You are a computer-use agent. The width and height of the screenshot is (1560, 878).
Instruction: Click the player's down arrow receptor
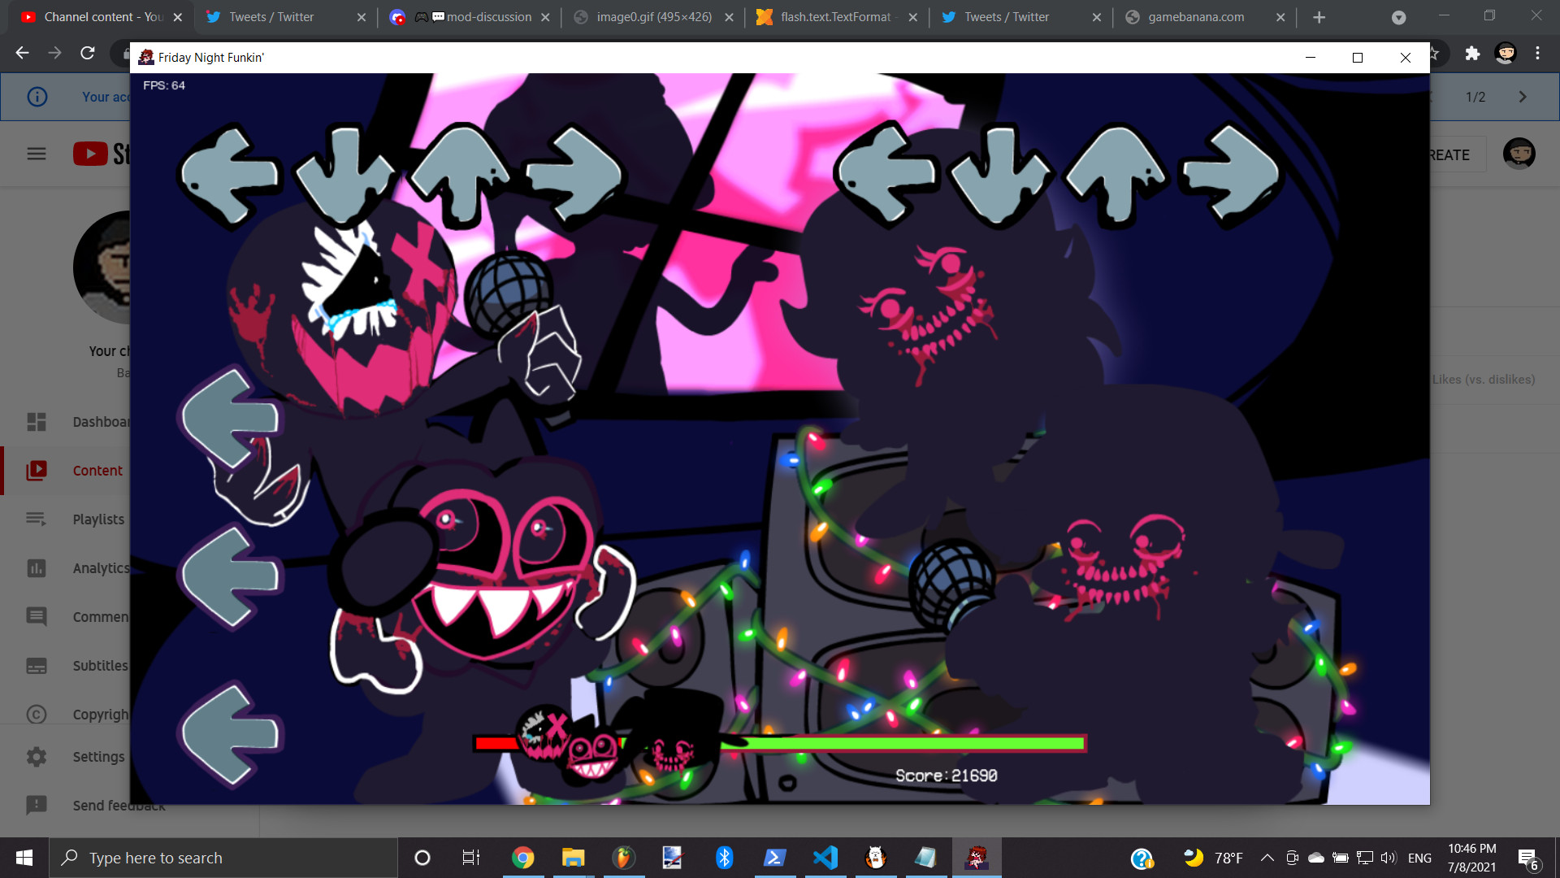tap(1001, 175)
